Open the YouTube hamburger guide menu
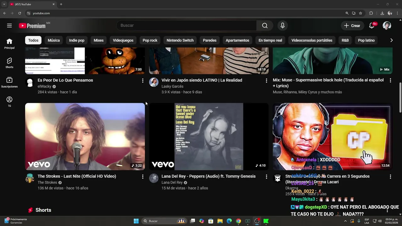The height and width of the screenshot is (226, 402). 9,25
